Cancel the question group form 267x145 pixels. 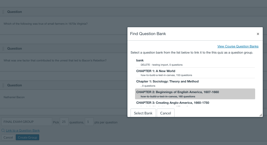tap(8, 137)
